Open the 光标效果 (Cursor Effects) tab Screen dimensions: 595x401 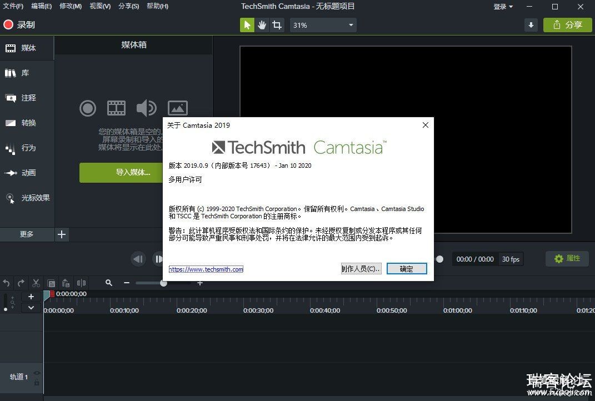click(27, 198)
